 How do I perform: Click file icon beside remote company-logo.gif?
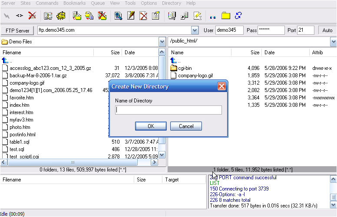pyautogui.click(x=173, y=76)
